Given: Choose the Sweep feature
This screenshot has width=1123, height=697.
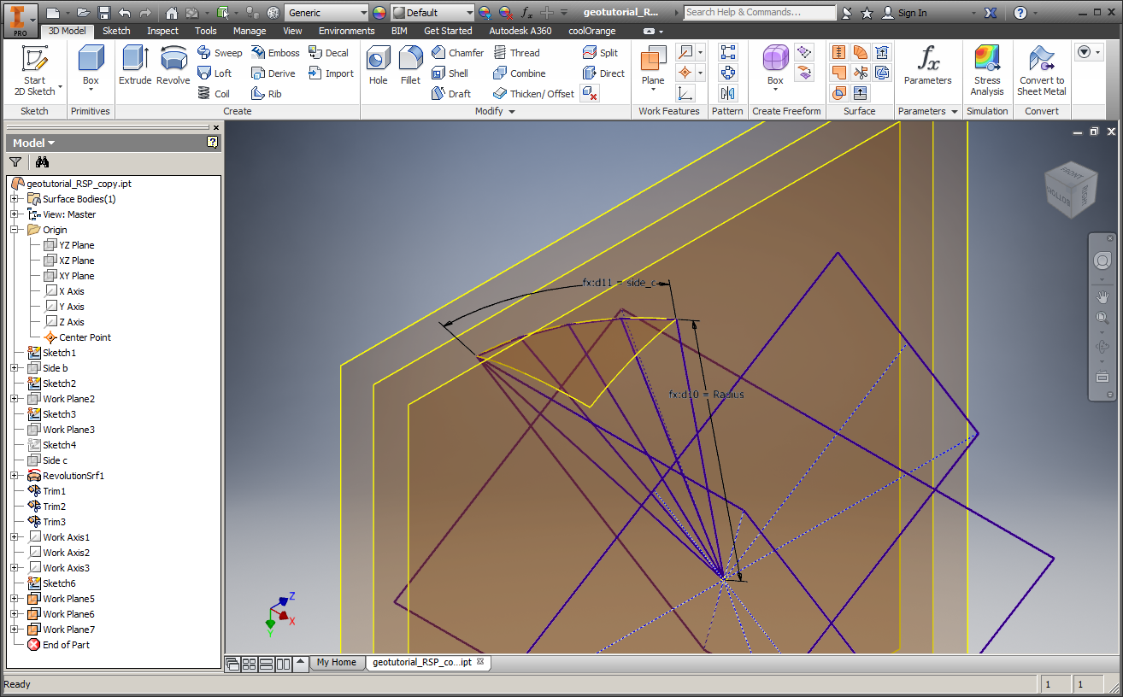Looking at the screenshot, I should pyautogui.click(x=220, y=53).
